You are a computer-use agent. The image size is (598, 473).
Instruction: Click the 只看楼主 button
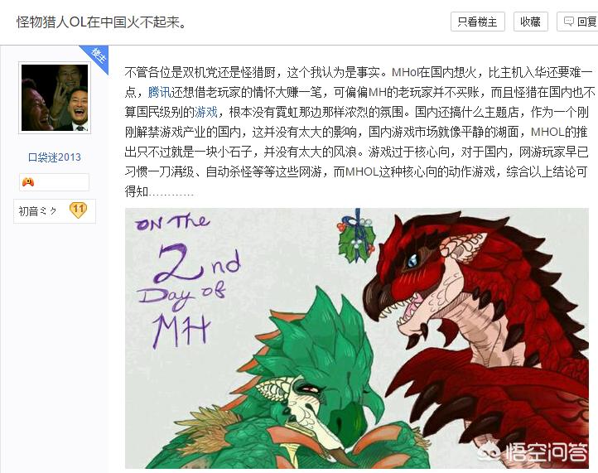click(477, 22)
